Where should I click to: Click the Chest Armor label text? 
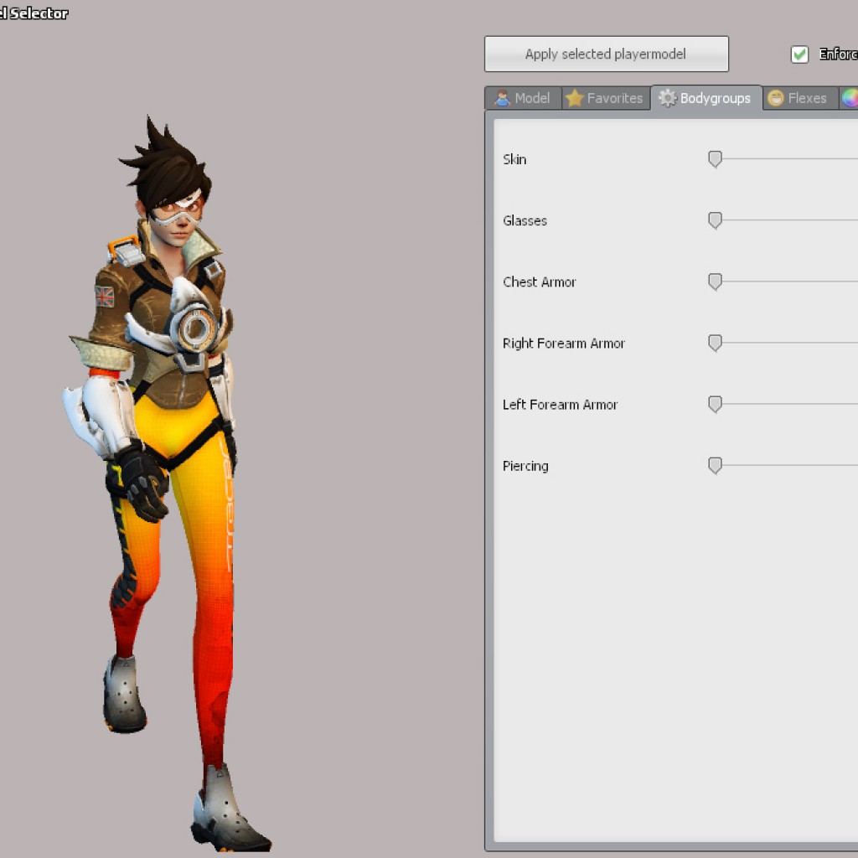pos(539,282)
